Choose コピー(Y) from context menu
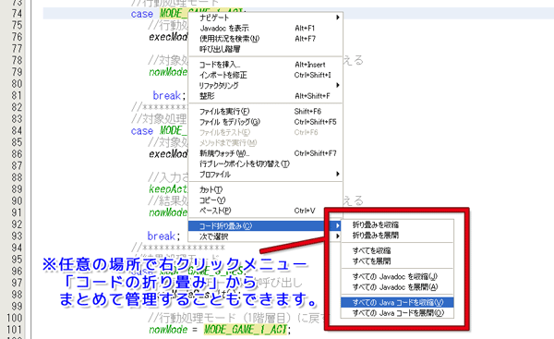 point(265,200)
